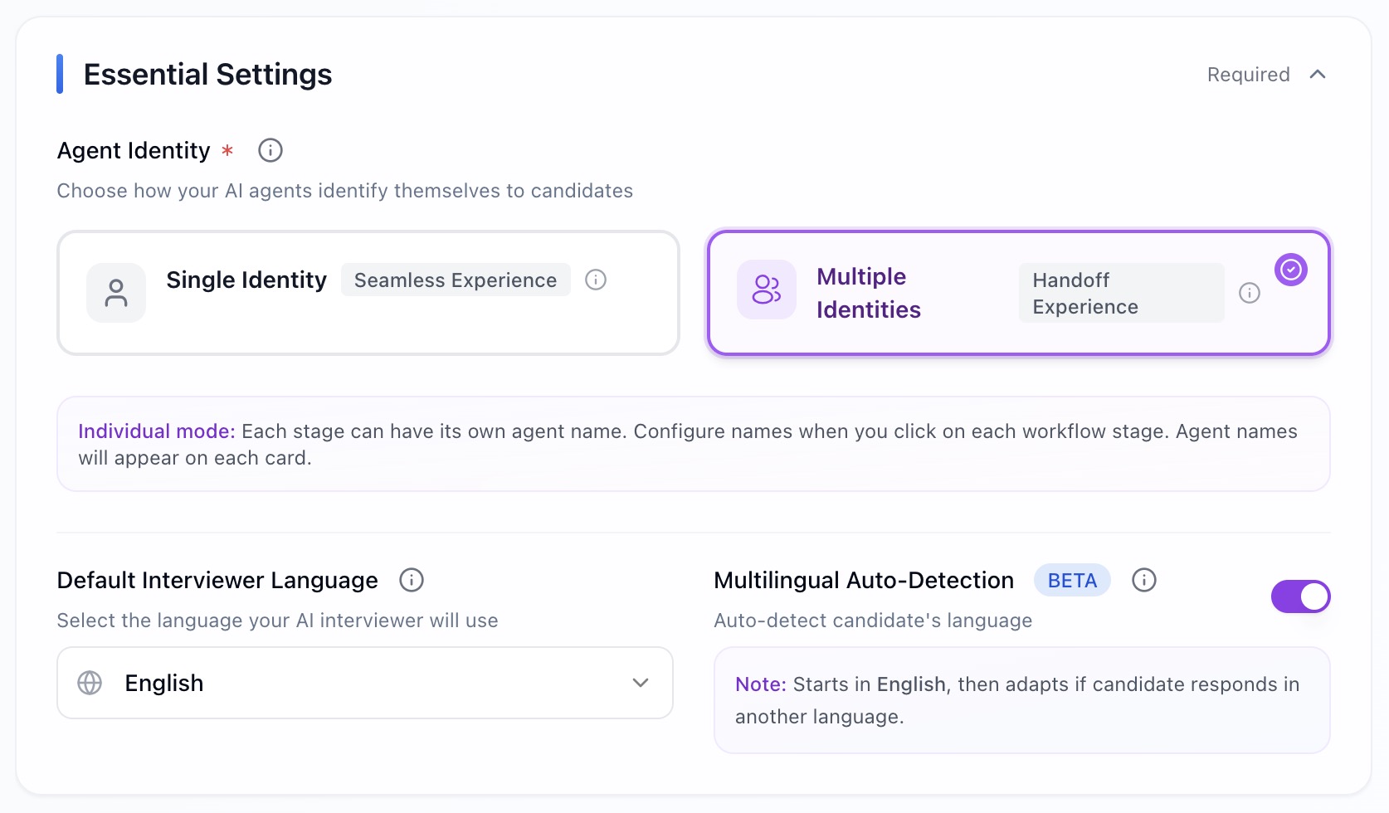Open the English language dropdown
Viewport: 1389px width, 813px height.
pos(365,683)
